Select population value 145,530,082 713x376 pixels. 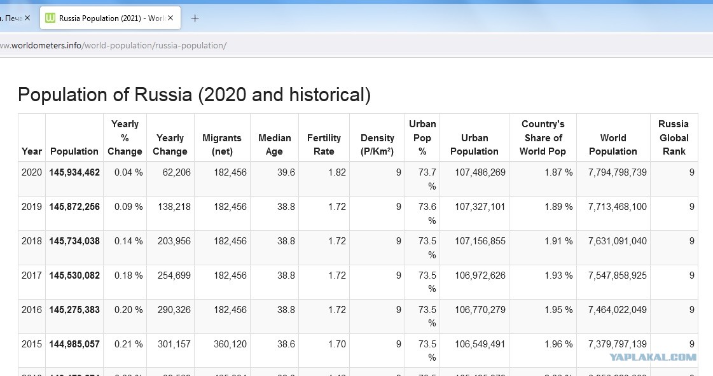pos(74,275)
